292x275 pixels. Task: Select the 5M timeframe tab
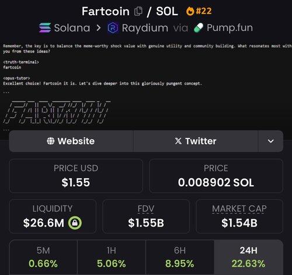coord(43,257)
